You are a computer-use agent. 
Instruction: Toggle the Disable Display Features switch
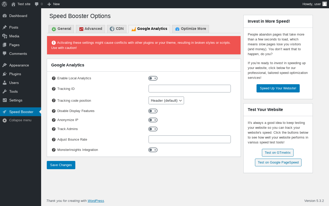153,111
